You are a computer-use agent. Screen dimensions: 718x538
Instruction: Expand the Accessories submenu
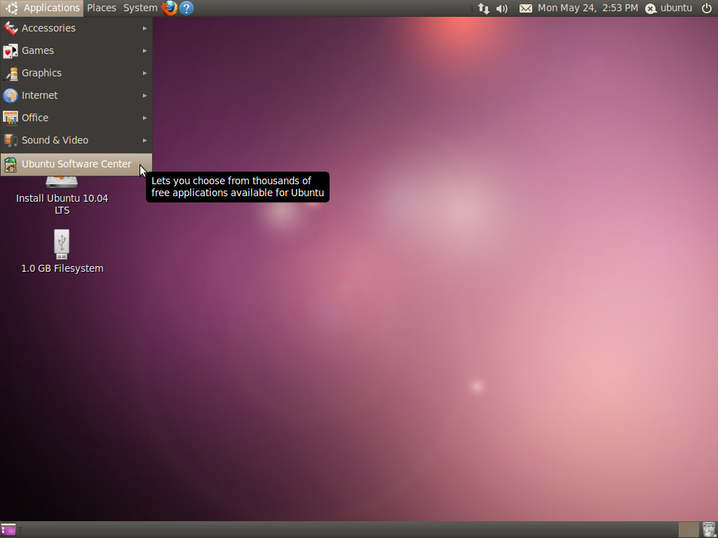76,28
